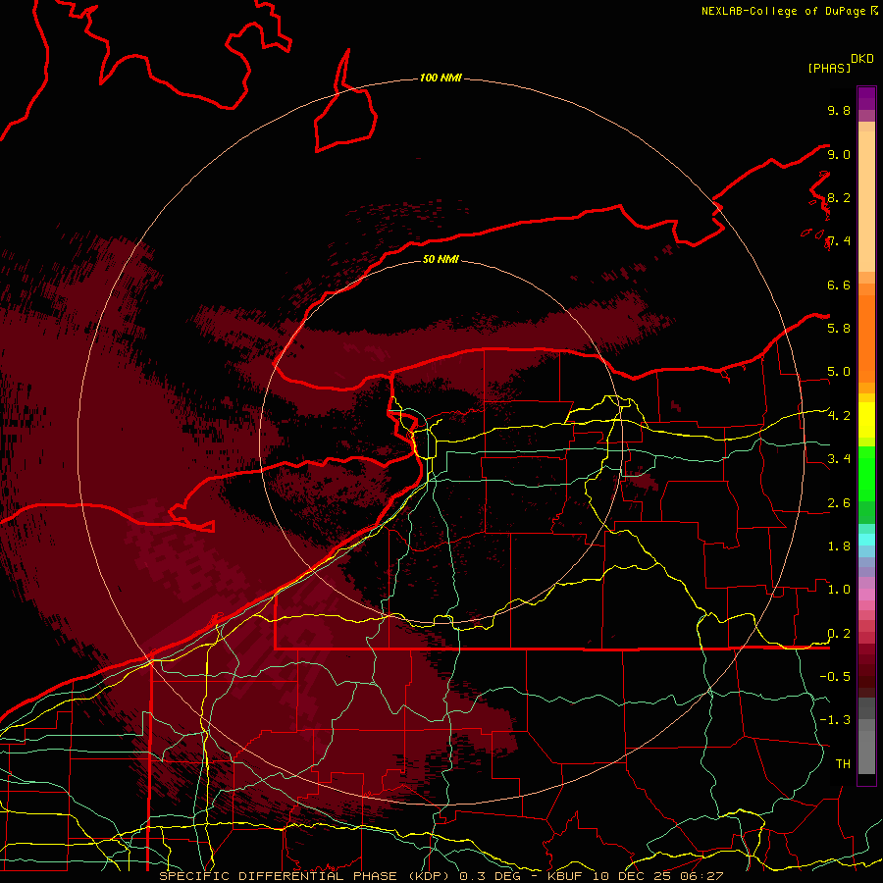Click the 0.2 legend value
The height and width of the screenshot is (883, 883).
tap(839, 634)
